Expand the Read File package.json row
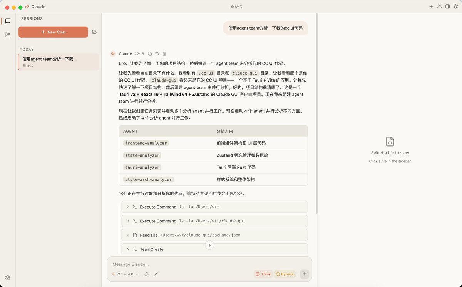462x287 pixels. pyautogui.click(x=215, y=235)
